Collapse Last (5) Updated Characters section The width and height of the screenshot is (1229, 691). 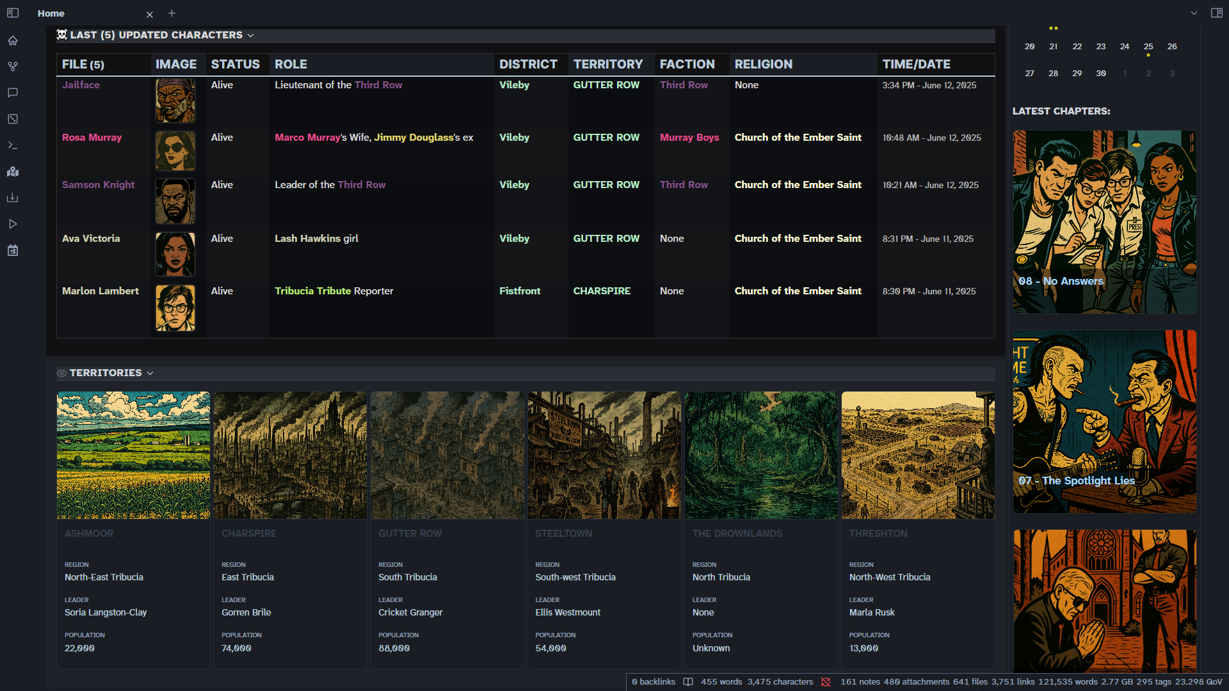(x=250, y=35)
